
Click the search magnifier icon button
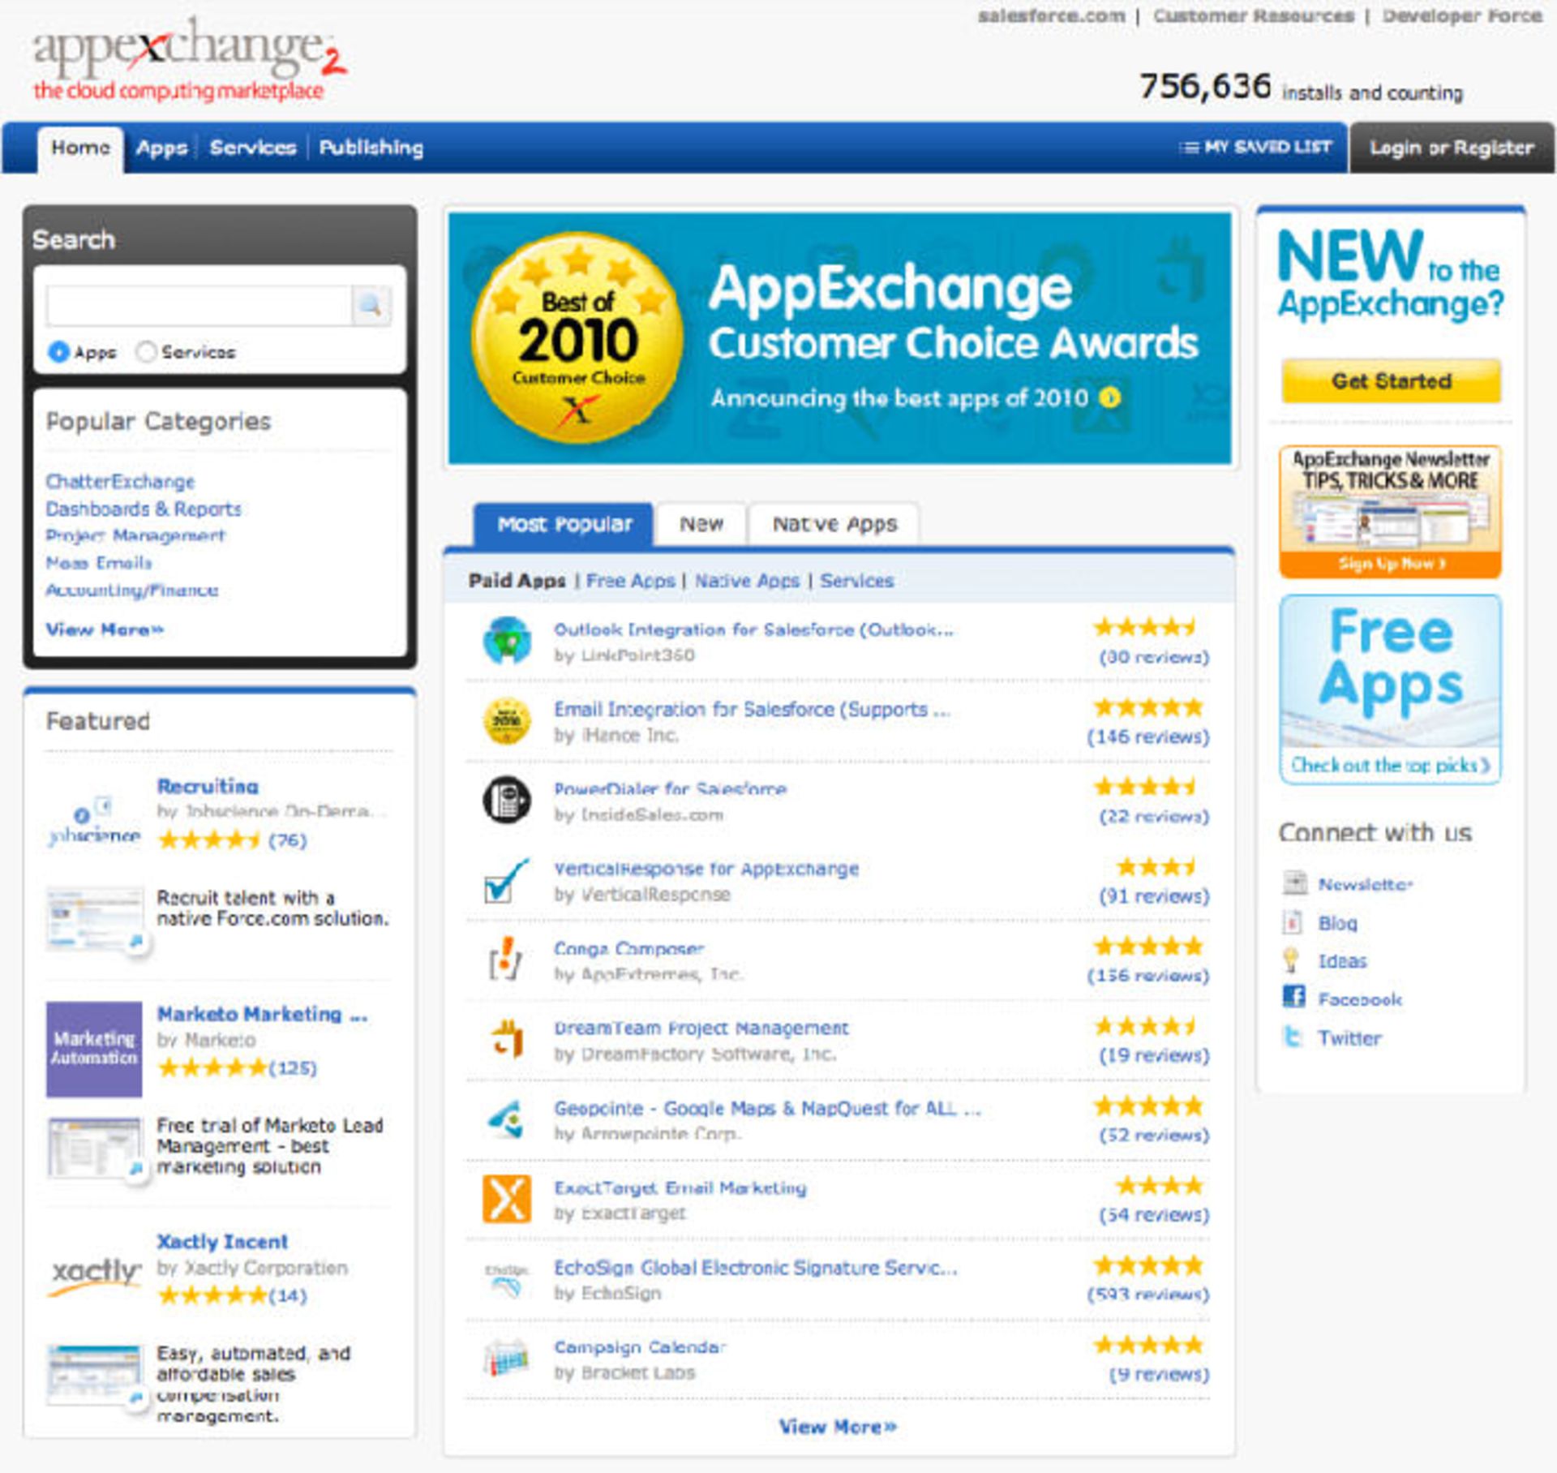coord(371,306)
